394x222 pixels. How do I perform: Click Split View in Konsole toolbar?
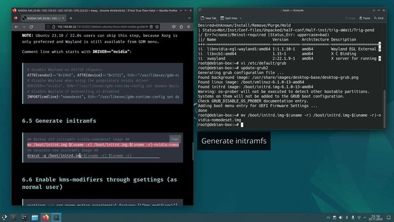(229, 18)
